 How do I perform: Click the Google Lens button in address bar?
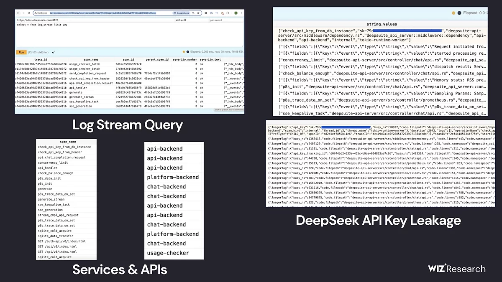point(181,13)
